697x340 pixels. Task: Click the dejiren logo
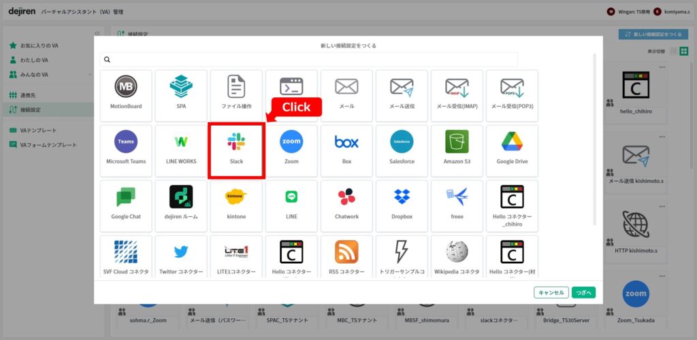coord(22,12)
